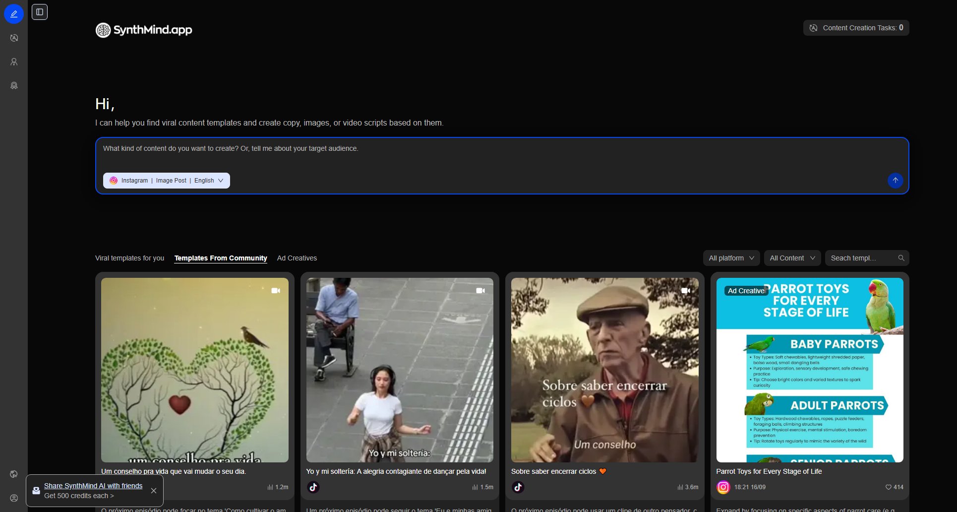Click the heart likes icon showing 414
957x512 pixels.
point(888,487)
